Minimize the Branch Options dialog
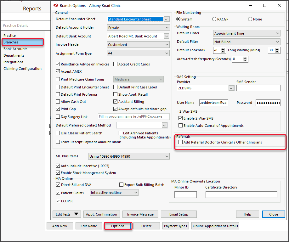 point(251,6)
